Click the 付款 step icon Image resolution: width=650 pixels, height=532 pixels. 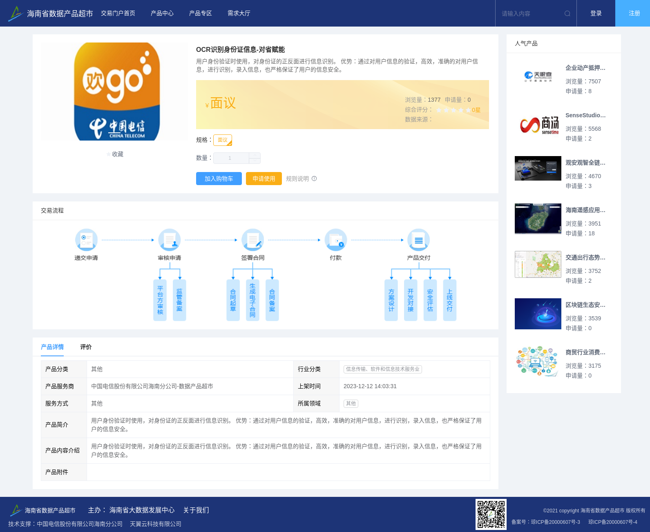pos(336,240)
